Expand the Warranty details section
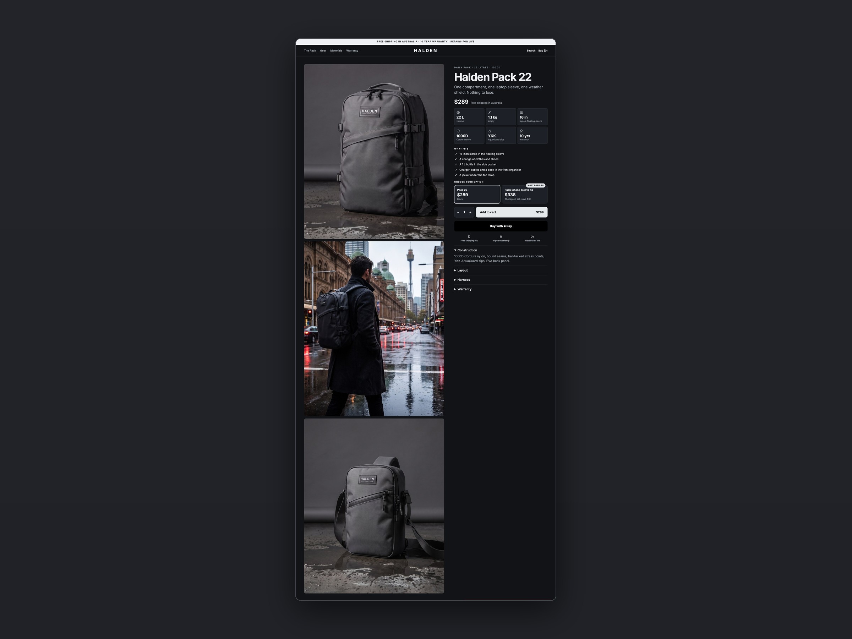This screenshot has width=852, height=639. click(501, 289)
